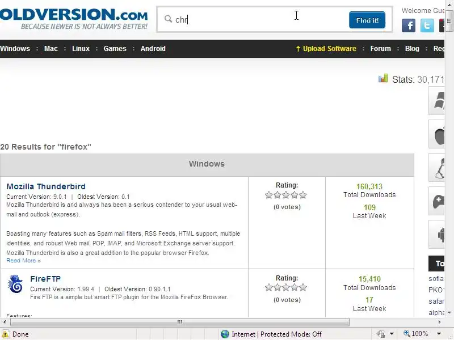The height and width of the screenshot is (340, 454).
Task: Click the Find it! button
Action: click(367, 20)
